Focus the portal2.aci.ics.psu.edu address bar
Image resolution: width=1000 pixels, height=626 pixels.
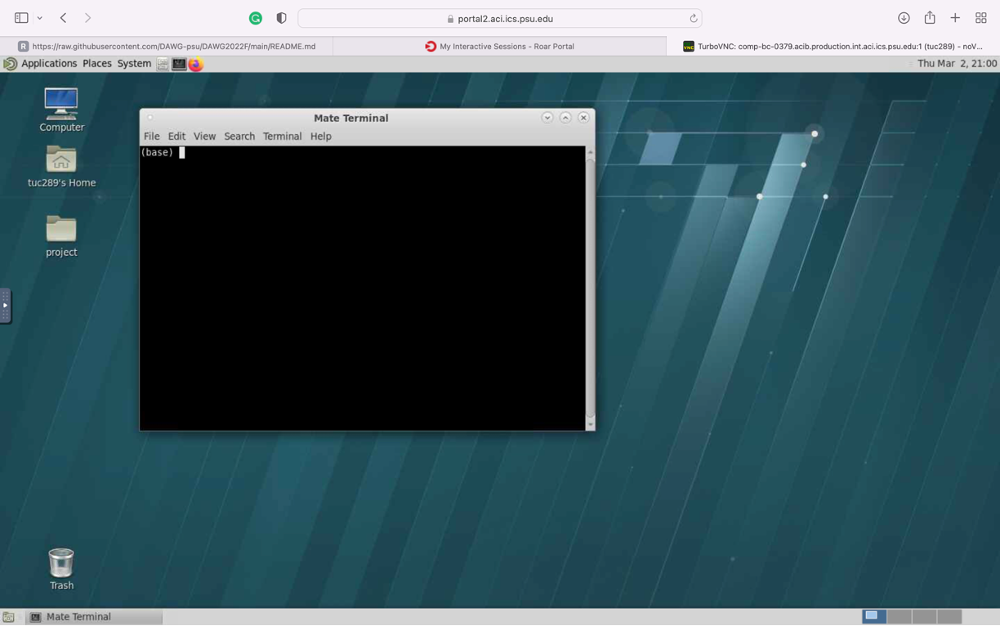coord(500,18)
